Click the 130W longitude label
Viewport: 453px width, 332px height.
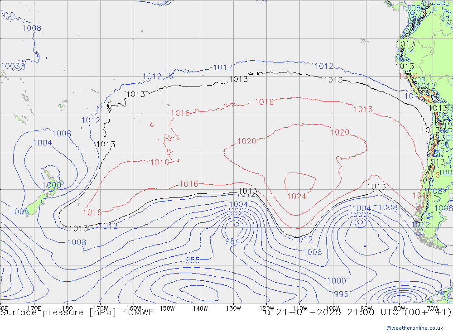pos(233,308)
